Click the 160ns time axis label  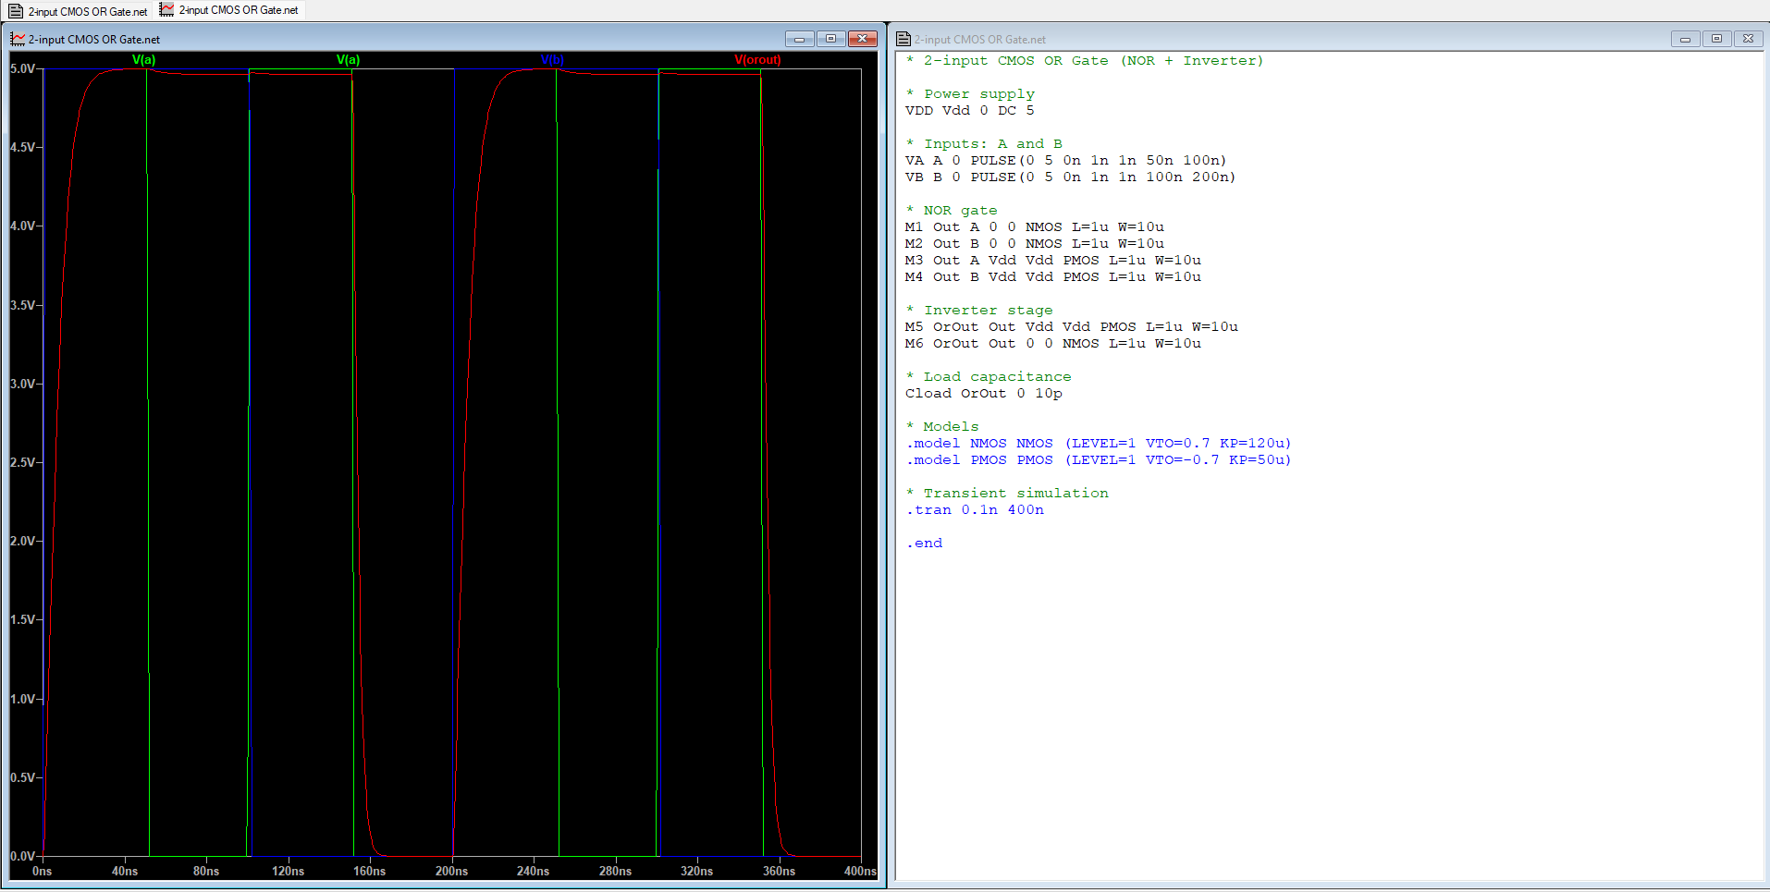pyautogui.click(x=369, y=871)
